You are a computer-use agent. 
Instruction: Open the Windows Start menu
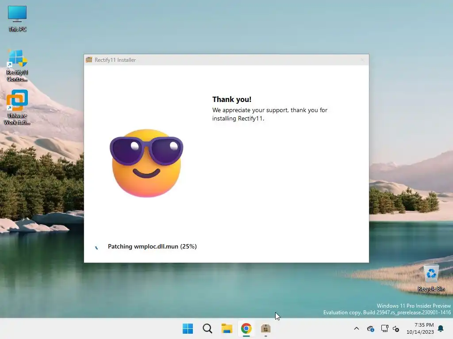coord(188,328)
